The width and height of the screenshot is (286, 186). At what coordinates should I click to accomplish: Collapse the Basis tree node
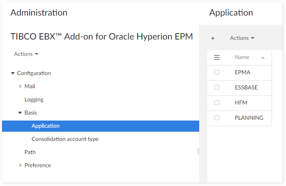point(20,113)
